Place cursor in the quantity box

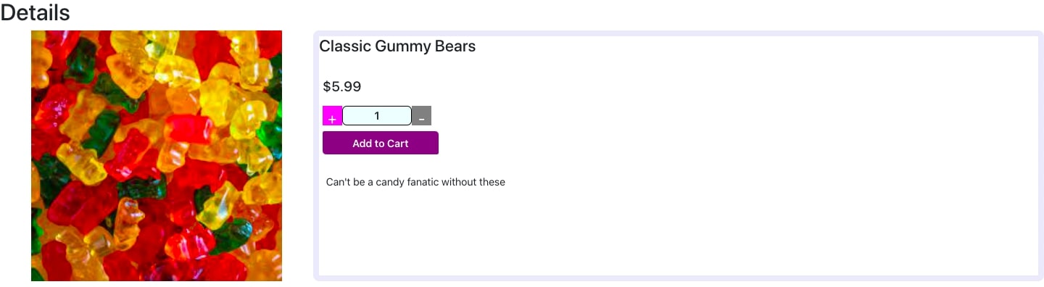[x=377, y=116]
